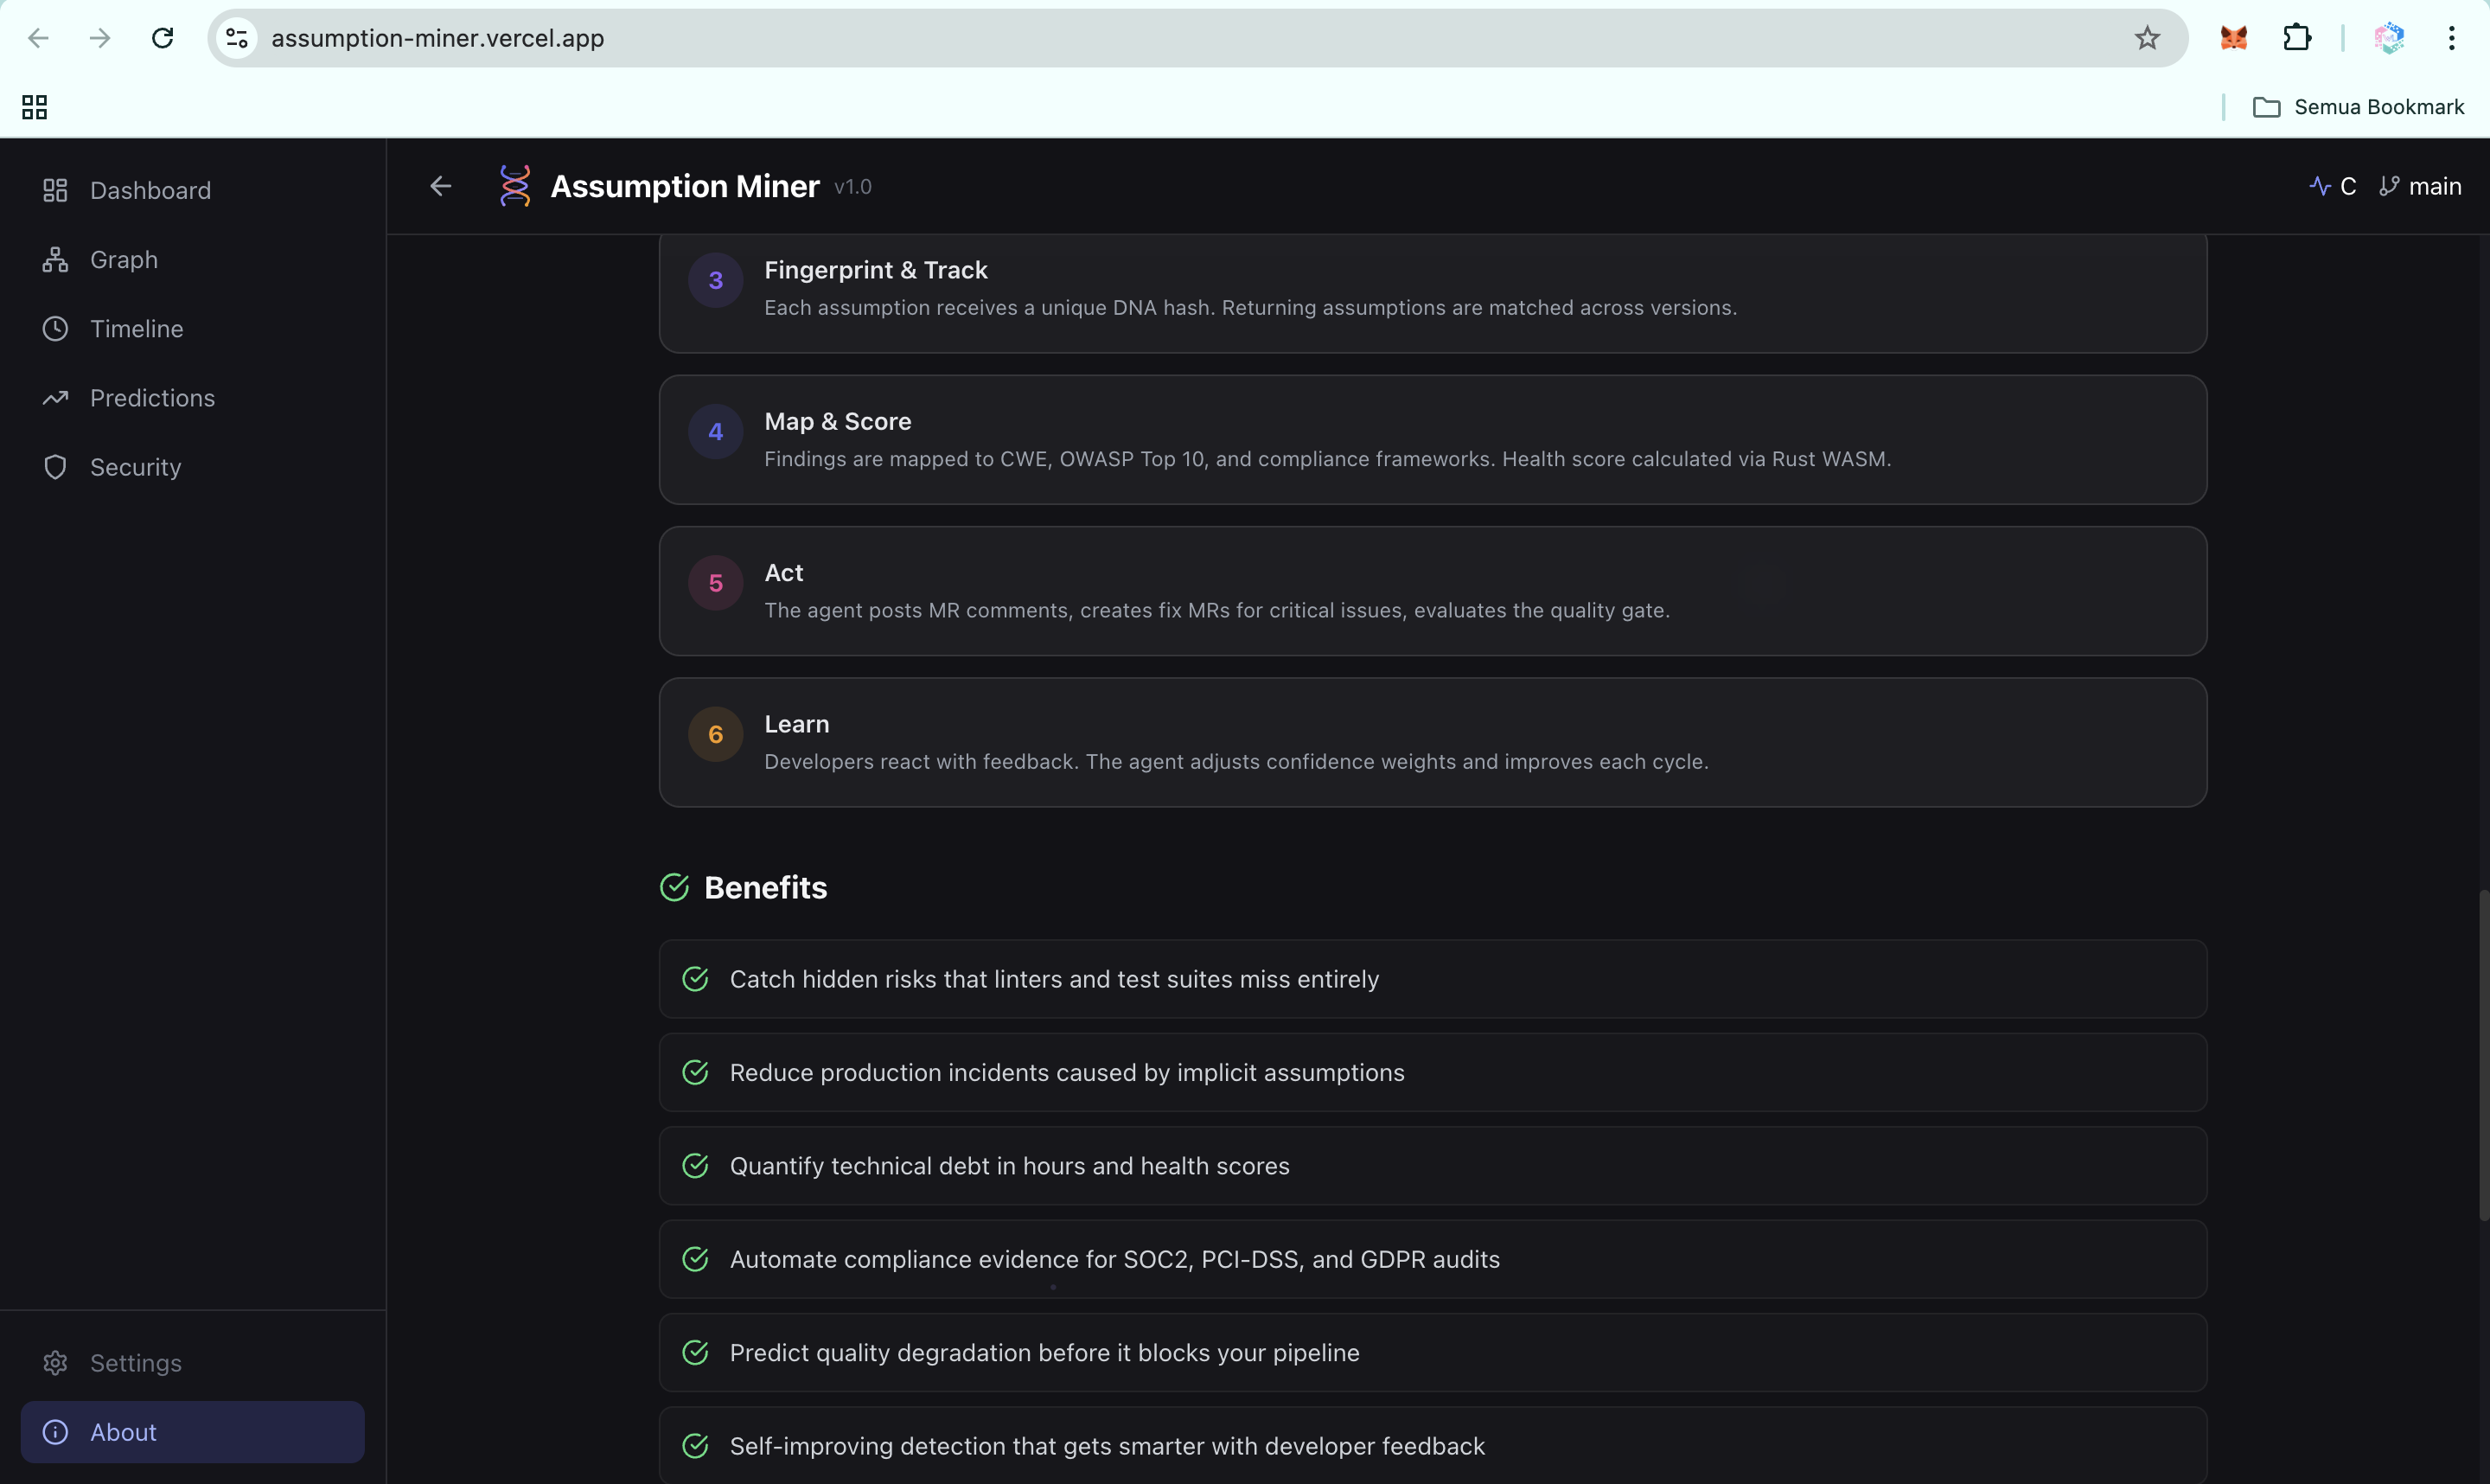The height and width of the screenshot is (1484, 2490).
Task: Open the Semua Bookmark folder
Action: click(x=2358, y=107)
